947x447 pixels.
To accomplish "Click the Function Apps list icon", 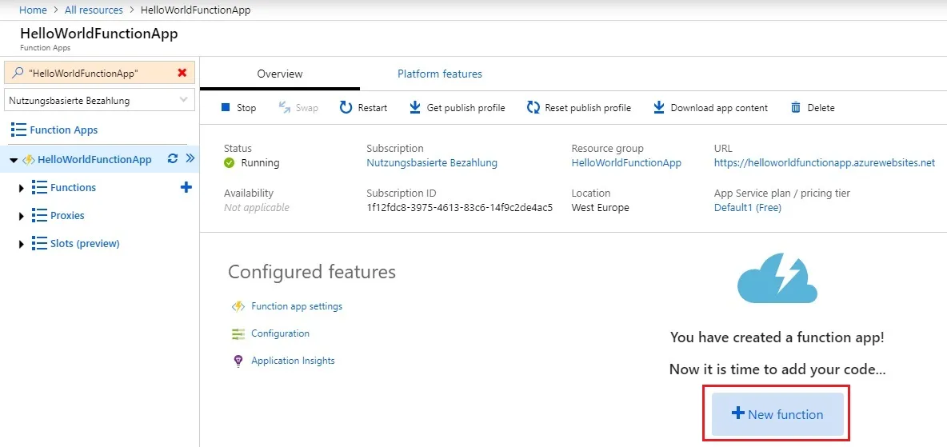I will click(x=18, y=130).
